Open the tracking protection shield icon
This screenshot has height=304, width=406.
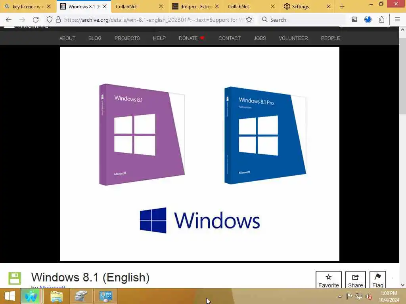pos(49,20)
